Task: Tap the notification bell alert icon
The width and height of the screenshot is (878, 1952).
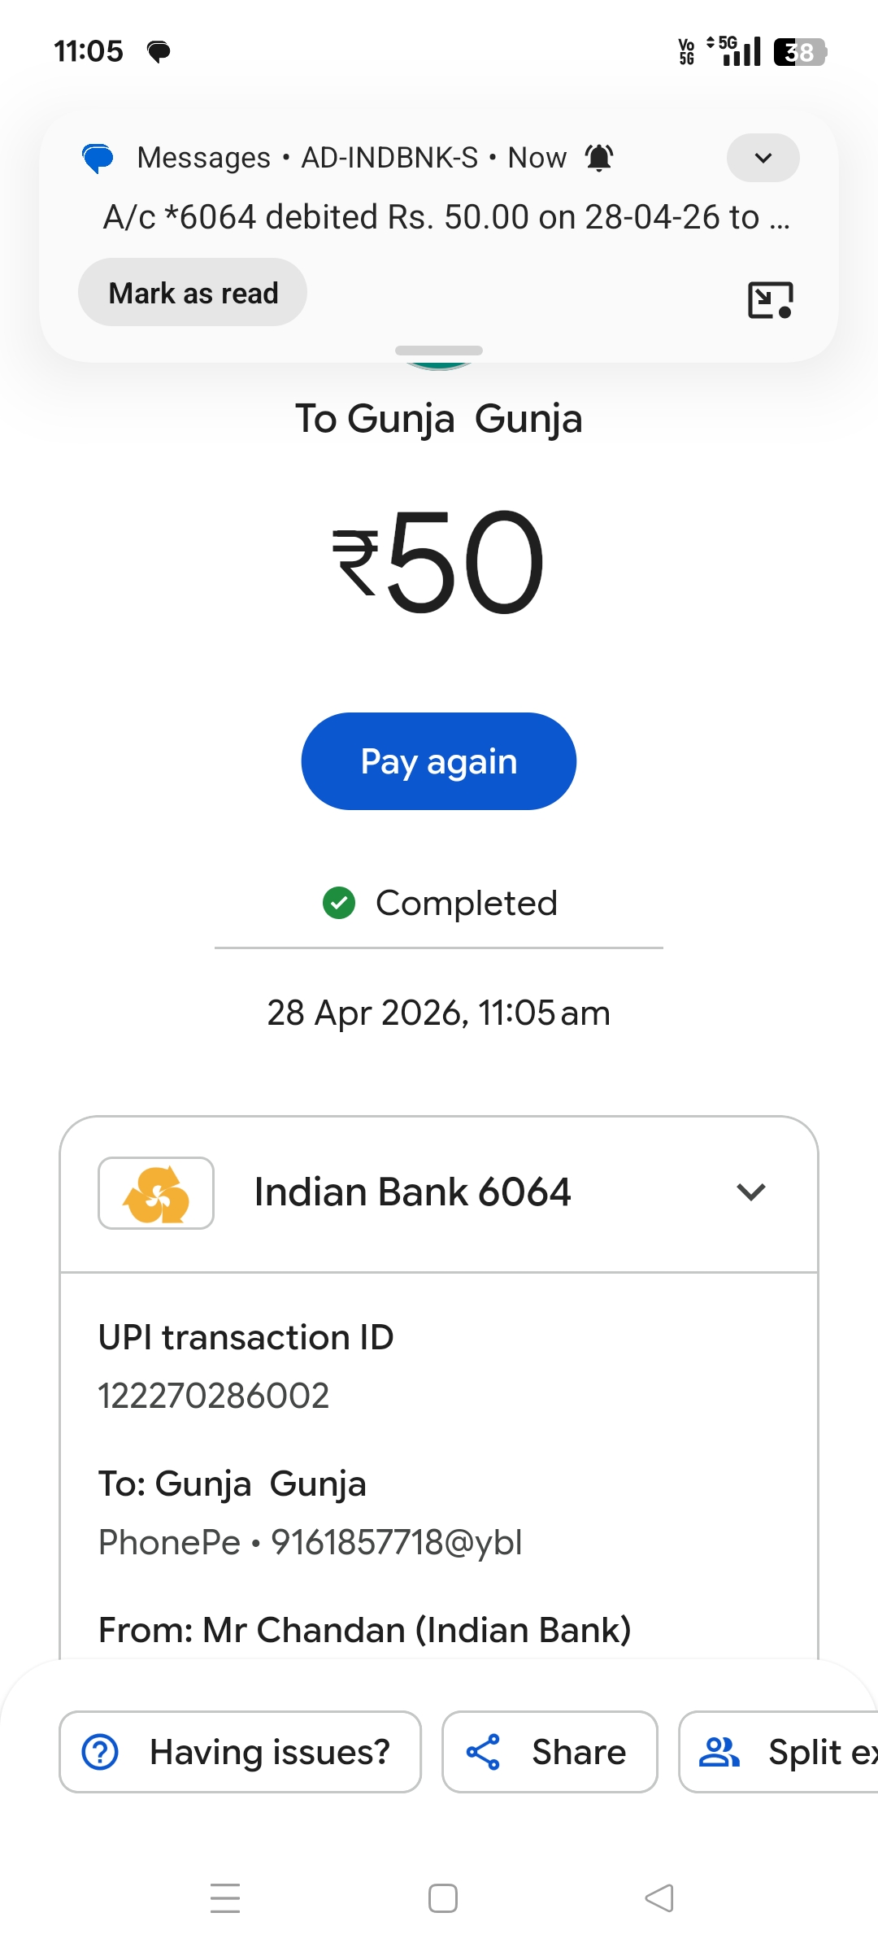Action: [599, 158]
